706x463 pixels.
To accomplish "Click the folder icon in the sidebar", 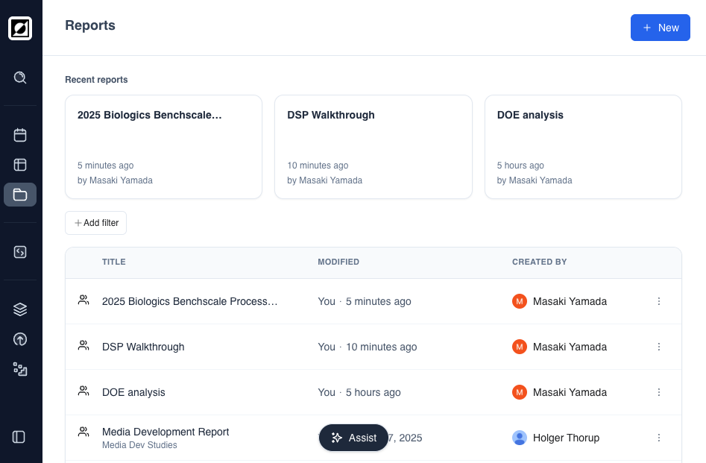I will [20, 195].
